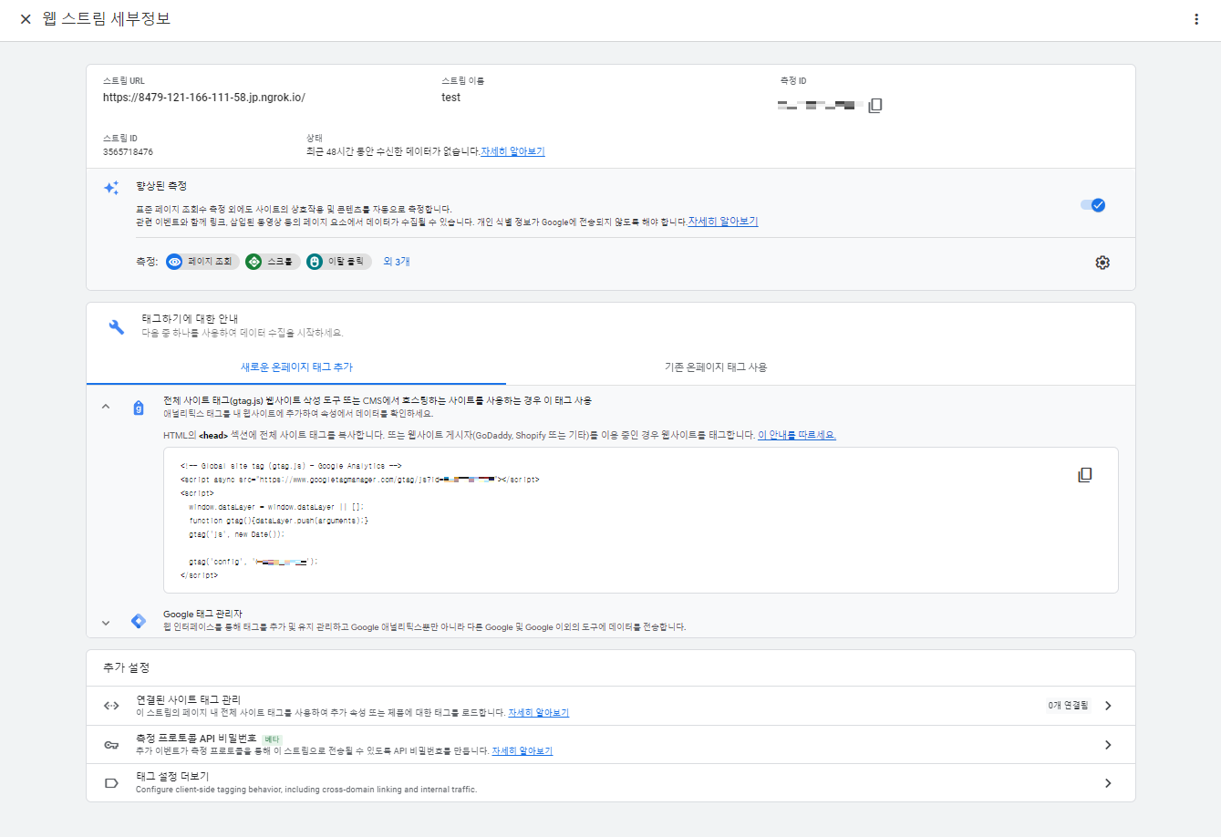Click the Google Tag Manager diamond icon

click(x=139, y=621)
